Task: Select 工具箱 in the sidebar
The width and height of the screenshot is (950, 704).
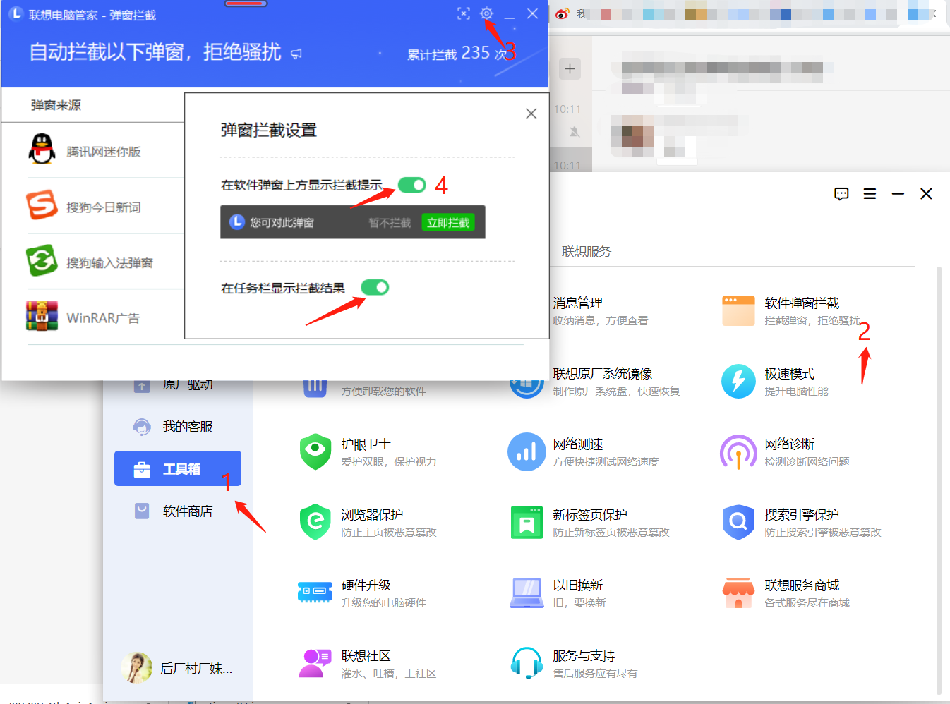Action: [178, 468]
